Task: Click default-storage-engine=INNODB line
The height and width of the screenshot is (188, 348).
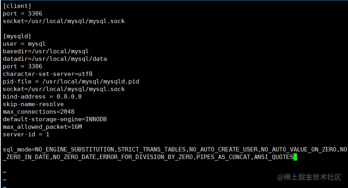Action: [55, 119]
